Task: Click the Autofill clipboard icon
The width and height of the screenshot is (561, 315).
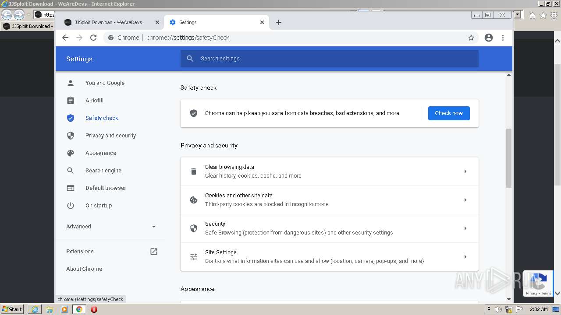Action: (71, 100)
